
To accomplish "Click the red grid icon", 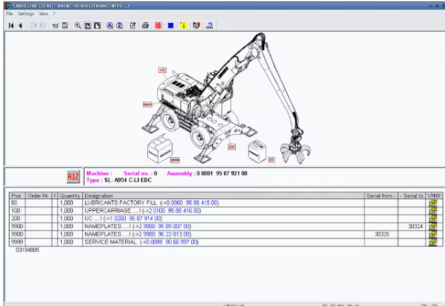I will coord(159,26).
